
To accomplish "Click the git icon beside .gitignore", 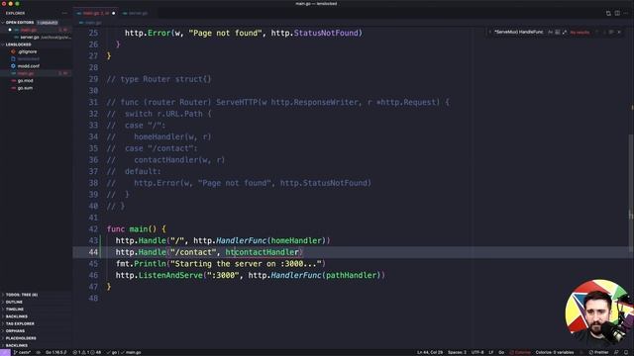I will tap(13, 51).
